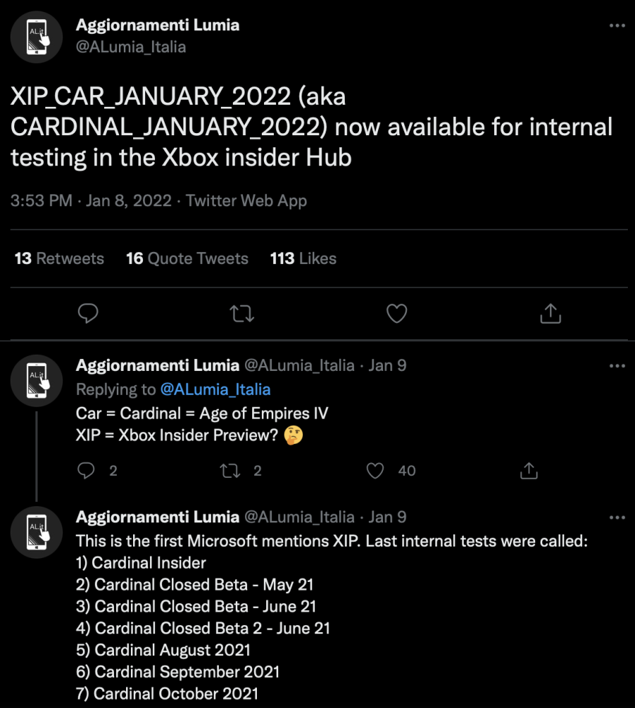View the 13 Retweets list
Screen dimensions: 635x708
59,258
